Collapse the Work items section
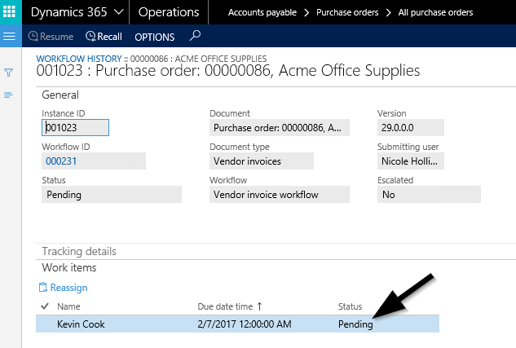516x348 pixels. point(69,267)
